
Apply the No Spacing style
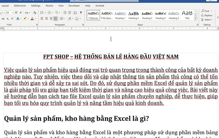[107, 15]
